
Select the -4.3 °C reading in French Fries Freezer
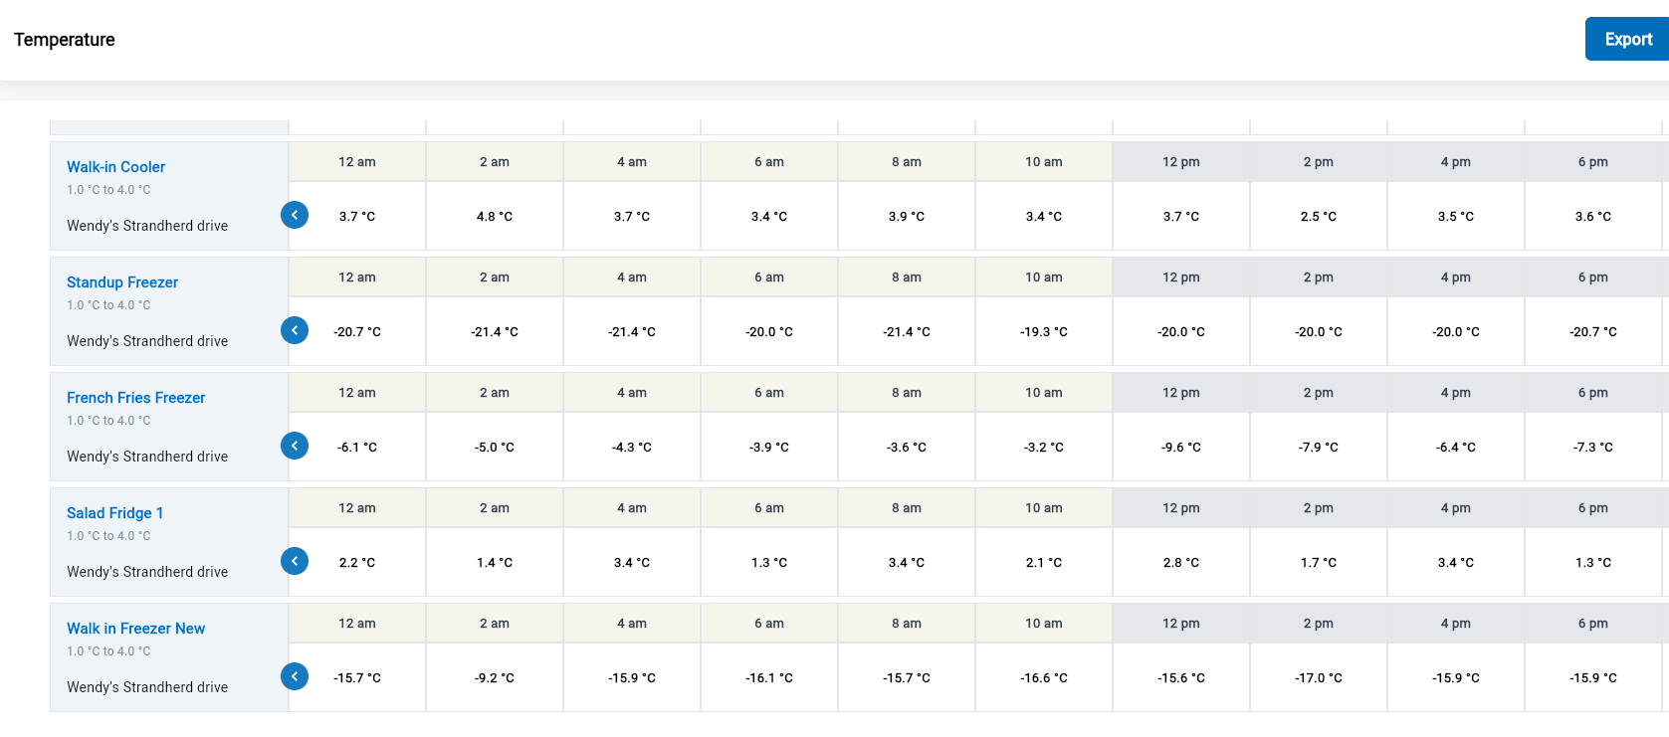click(x=632, y=447)
